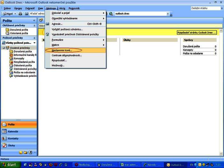
Task: Select Nastavenie kont... menu item
Action: coord(76,50)
